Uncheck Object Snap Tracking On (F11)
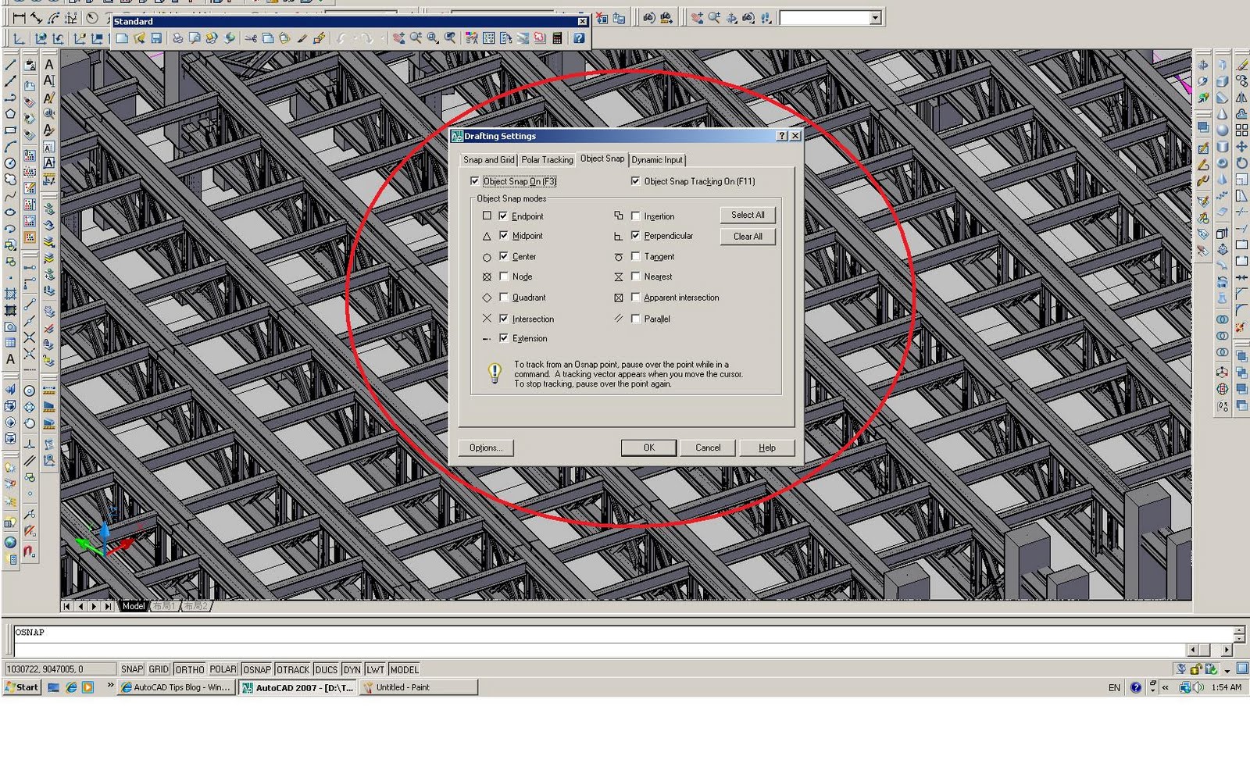 pos(635,181)
